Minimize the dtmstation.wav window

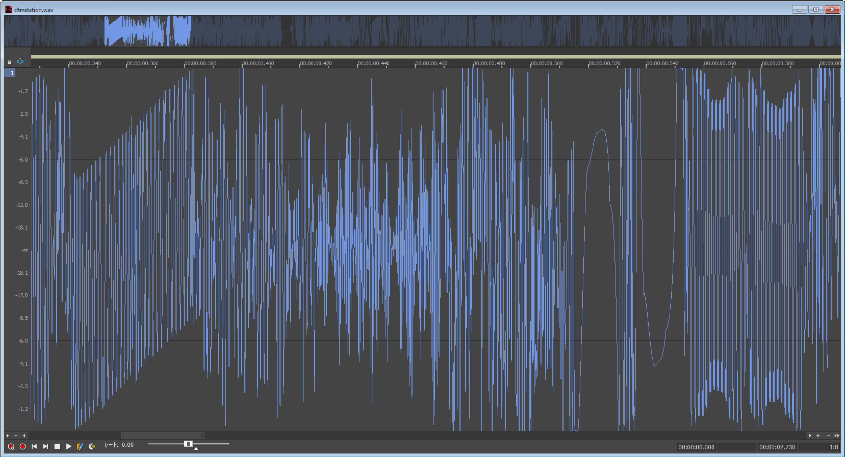pos(799,10)
